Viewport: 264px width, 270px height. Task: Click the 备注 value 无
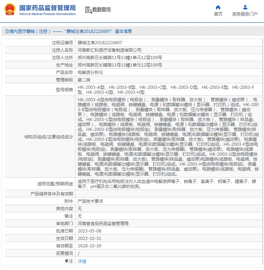80,216
